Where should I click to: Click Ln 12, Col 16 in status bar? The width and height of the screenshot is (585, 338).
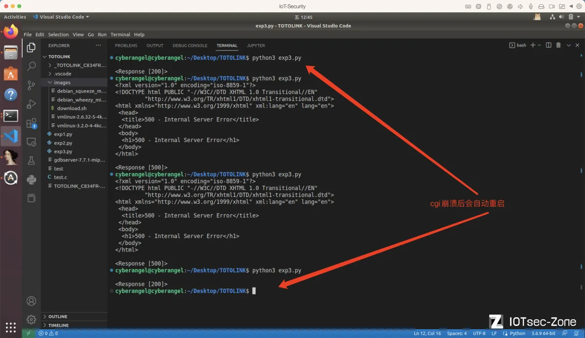pos(427,333)
